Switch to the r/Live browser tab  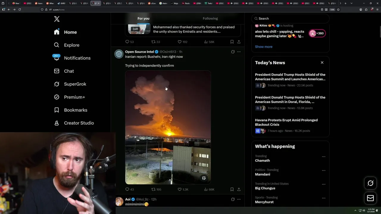152,3
